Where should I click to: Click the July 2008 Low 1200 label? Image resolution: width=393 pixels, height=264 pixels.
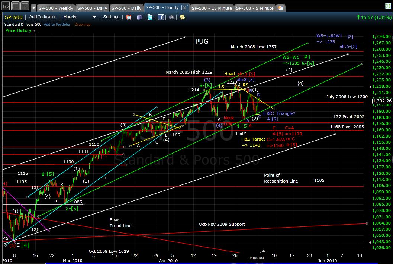[347, 97]
